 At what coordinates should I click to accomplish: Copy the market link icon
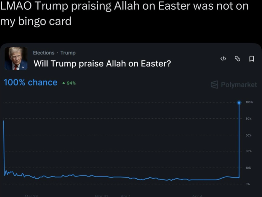tap(237, 59)
